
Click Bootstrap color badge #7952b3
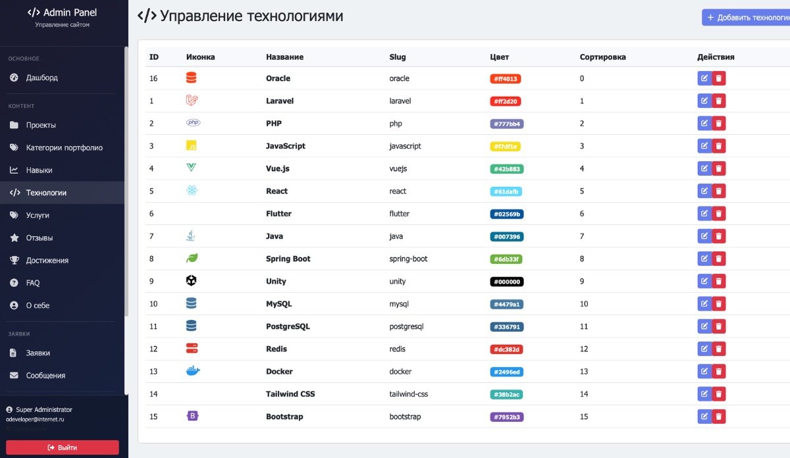507,417
